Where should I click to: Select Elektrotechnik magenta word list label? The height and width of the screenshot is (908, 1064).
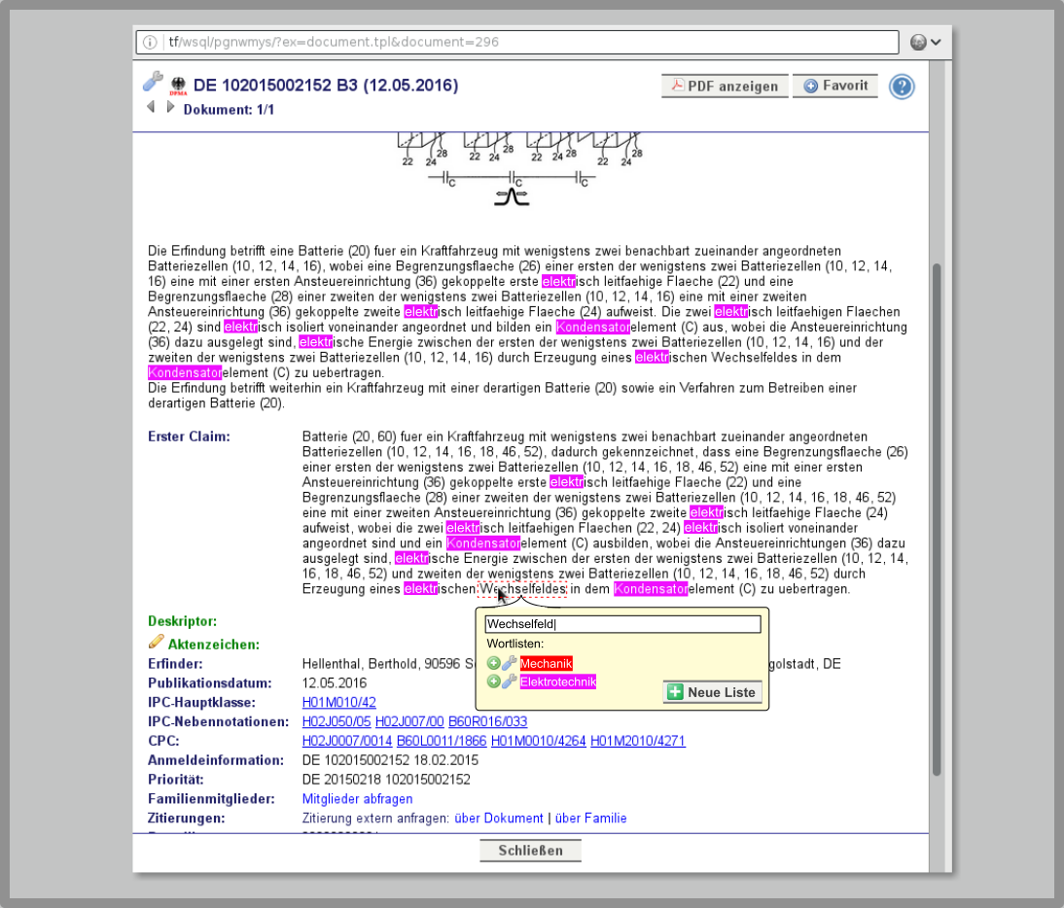point(558,681)
